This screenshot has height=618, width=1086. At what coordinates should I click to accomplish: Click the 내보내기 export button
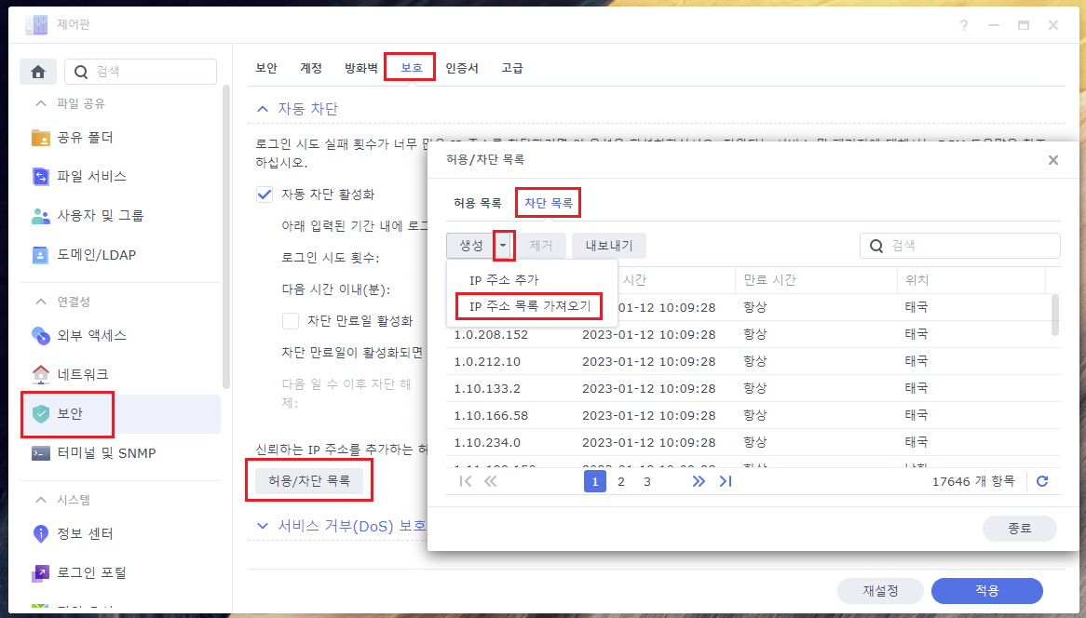click(x=608, y=246)
